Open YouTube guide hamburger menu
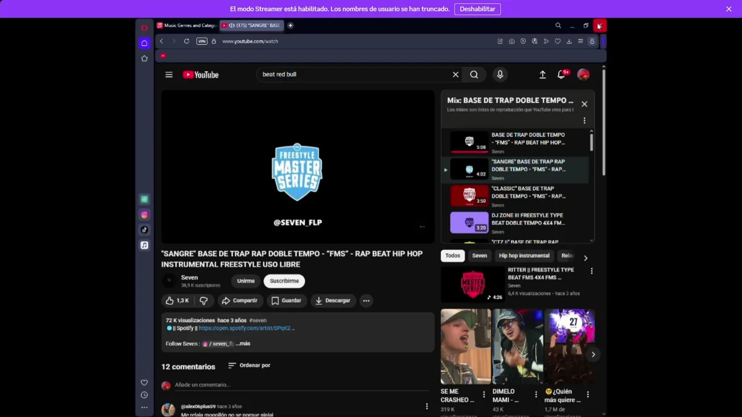This screenshot has width=742, height=417. tap(169, 75)
